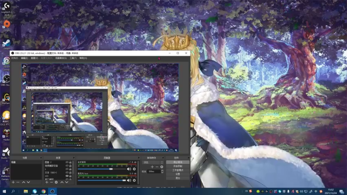The height and width of the screenshot is (195, 347).
Task: Open the 淡出 transition dropdown
Action: pos(153,162)
